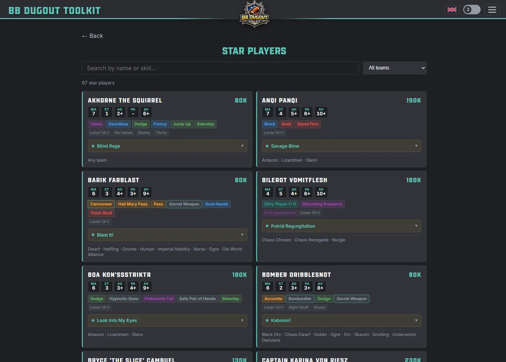506x362 pixels.
Task: Click the Frenzy skill tag
Action: pyautogui.click(x=160, y=124)
